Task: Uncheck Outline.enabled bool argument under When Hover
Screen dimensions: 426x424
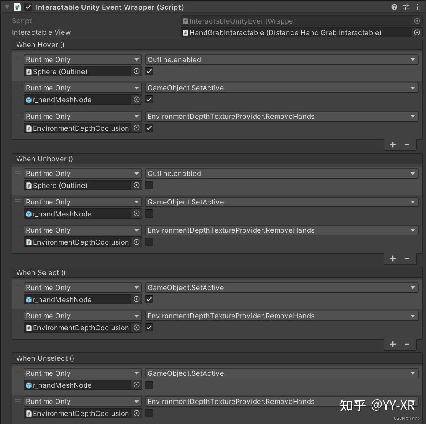Action: (149, 71)
